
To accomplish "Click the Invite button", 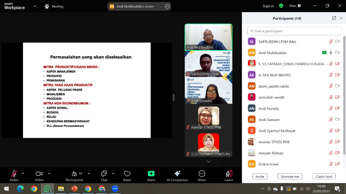I will click(x=260, y=176).
